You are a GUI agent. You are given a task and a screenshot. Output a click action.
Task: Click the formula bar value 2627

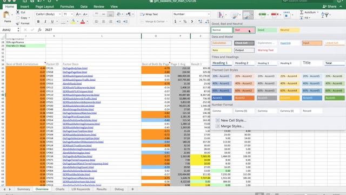click(x=48, y=30)
